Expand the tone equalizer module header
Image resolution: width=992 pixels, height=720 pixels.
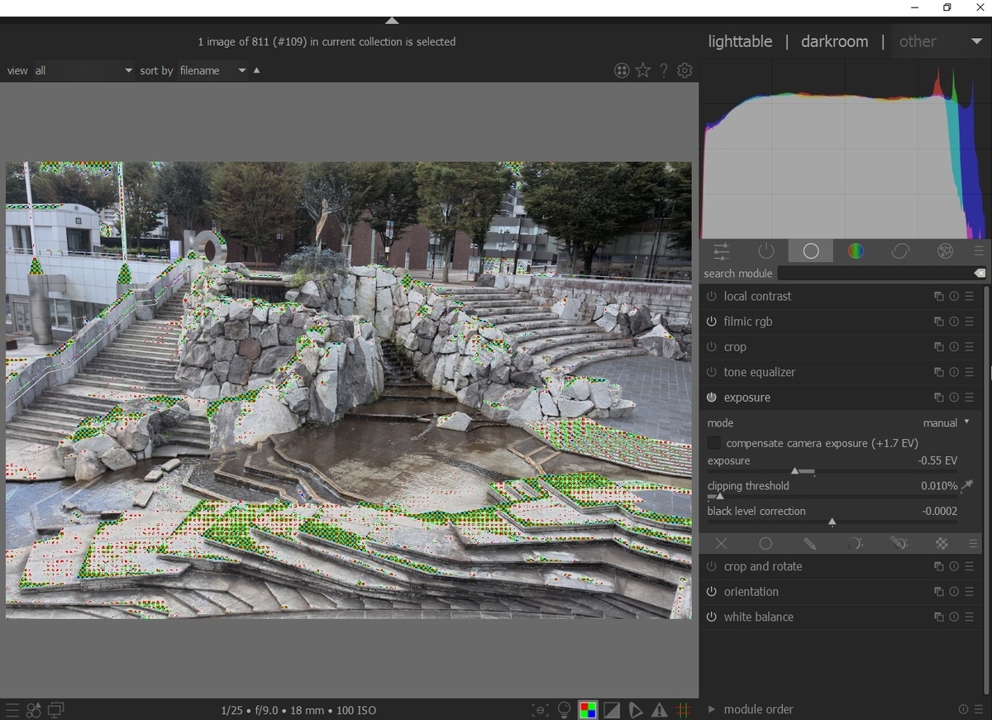click(x=759, y=372)
